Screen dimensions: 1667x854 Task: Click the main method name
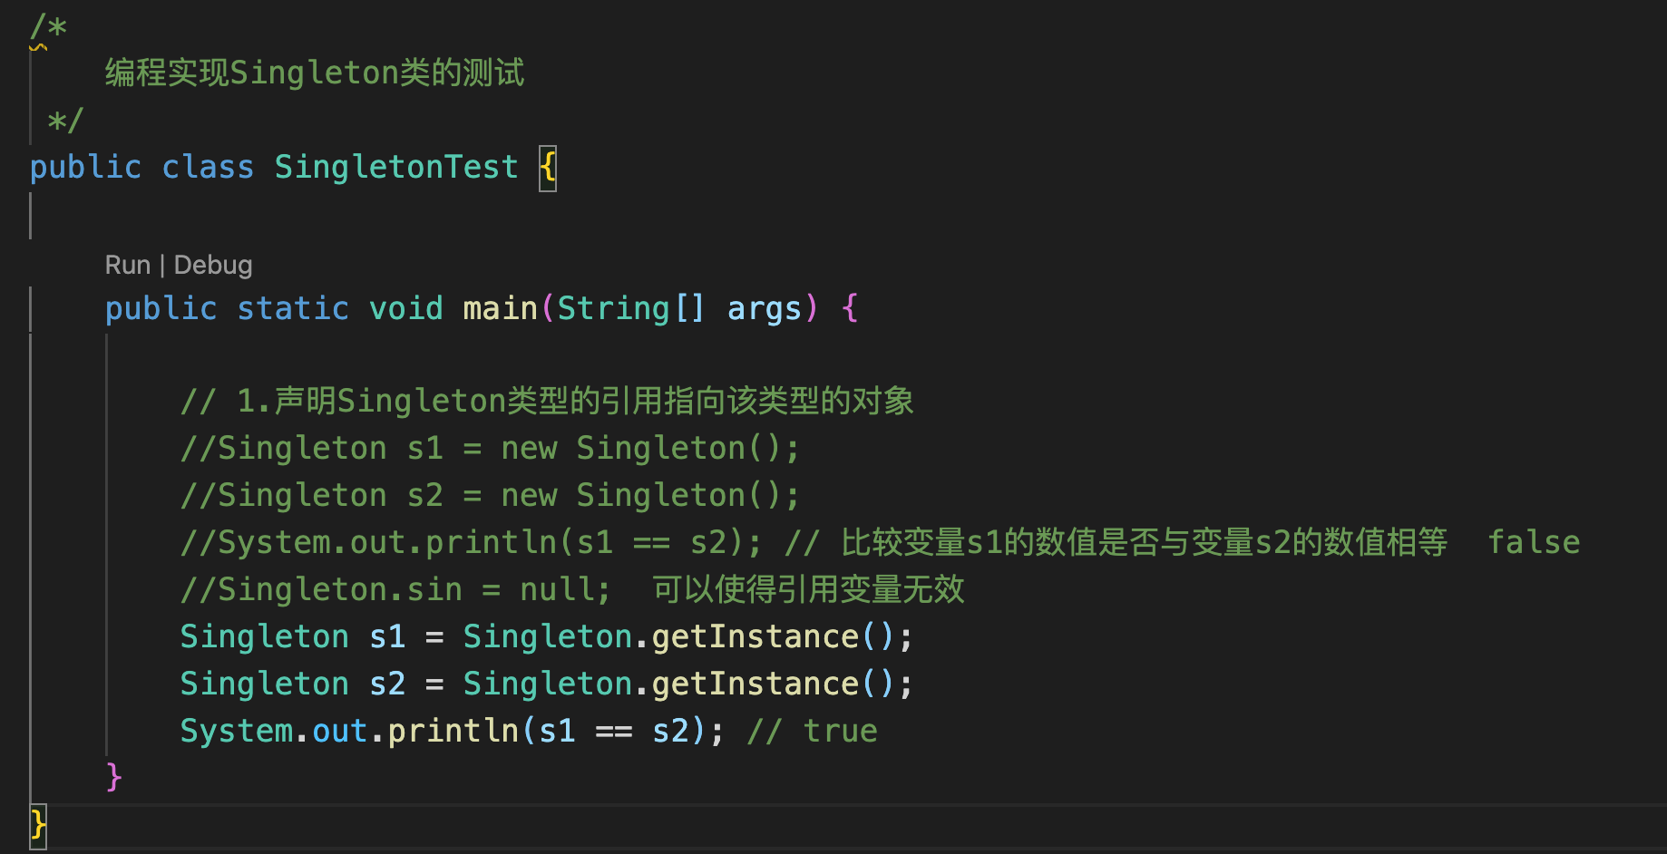(500, 309)
